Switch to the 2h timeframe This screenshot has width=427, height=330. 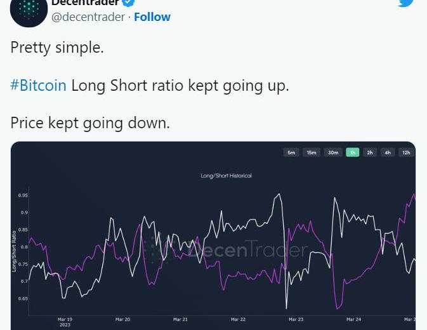click(x=370, y=152)
